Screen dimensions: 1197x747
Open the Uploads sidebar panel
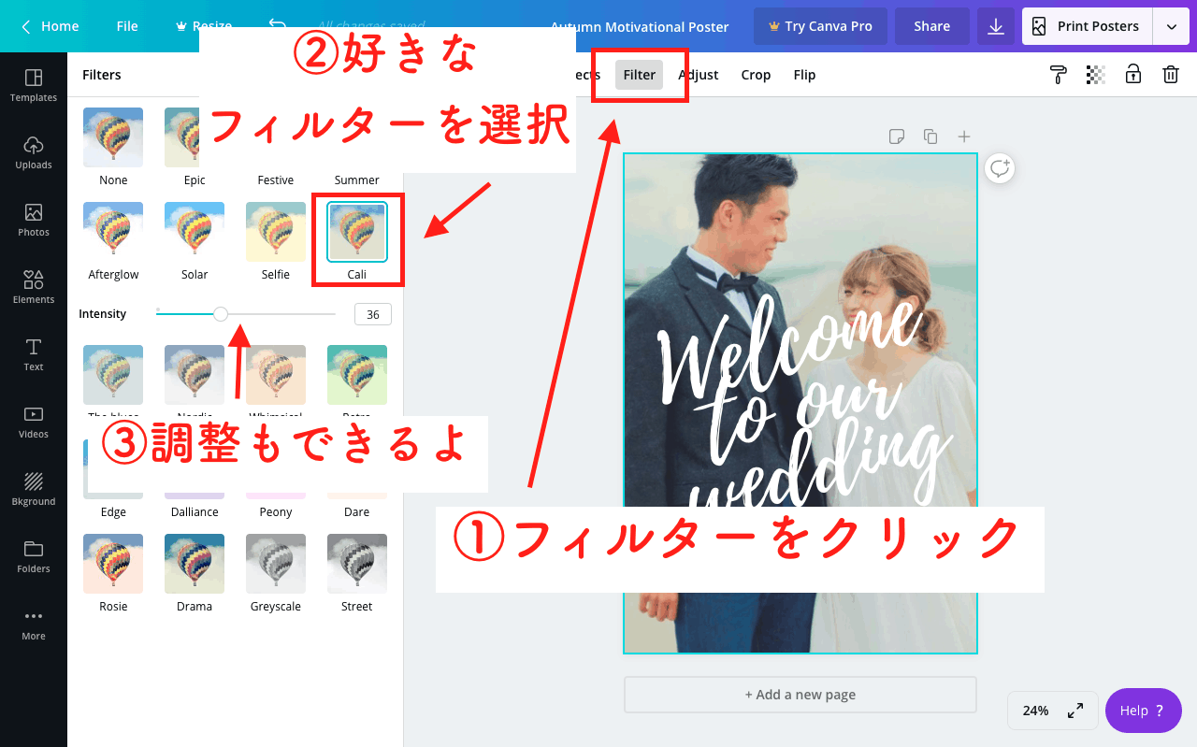pos(34,151)
